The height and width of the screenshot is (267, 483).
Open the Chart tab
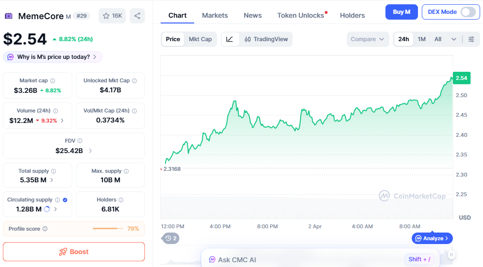coord(177,15)
